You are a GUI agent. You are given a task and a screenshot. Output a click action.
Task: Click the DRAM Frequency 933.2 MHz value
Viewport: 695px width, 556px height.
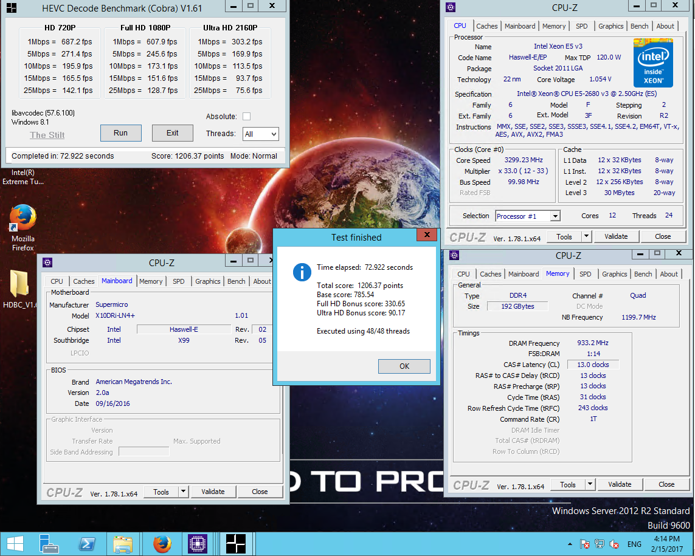pyautogui.click(x=593, y=343)
